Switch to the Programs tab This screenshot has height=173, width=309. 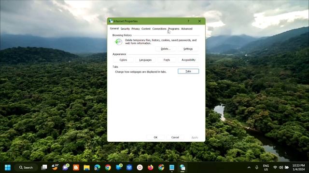[x=174, y=29]
